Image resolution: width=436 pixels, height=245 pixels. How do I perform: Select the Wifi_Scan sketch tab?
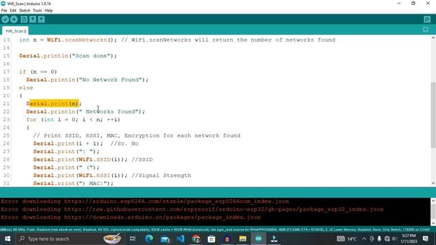coord(16,31)
